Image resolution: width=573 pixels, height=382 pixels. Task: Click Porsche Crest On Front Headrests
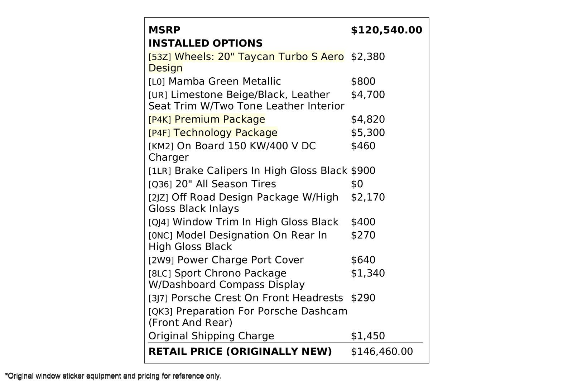246,298
